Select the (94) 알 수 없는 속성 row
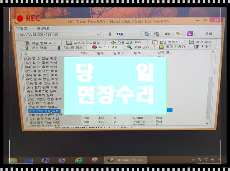 (x=41, y=67)
